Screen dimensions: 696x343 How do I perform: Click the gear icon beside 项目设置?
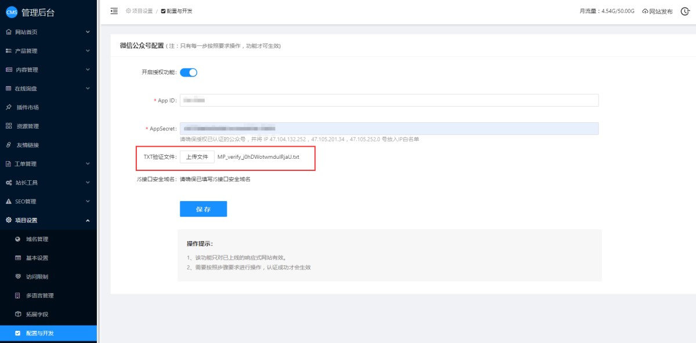coord(8,220)
